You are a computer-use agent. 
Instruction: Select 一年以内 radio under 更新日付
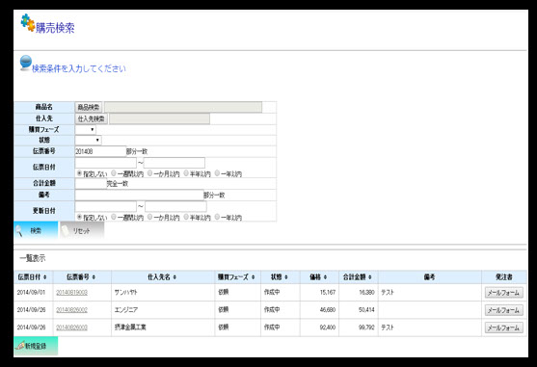click(x=217, y=217)
